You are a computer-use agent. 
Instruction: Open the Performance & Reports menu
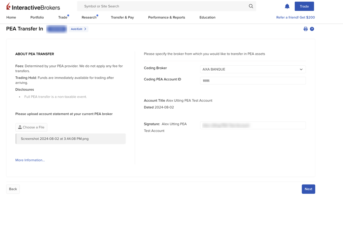166,17
